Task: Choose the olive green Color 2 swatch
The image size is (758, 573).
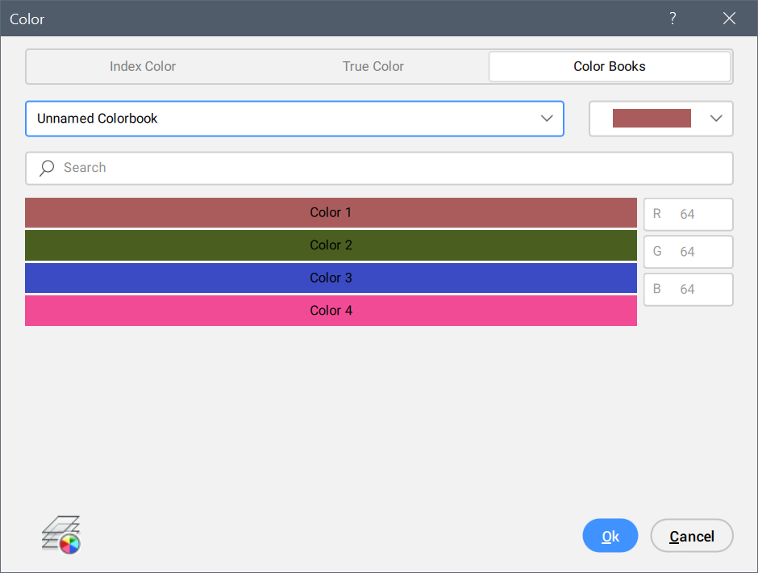Action: (x=331, y=245)
